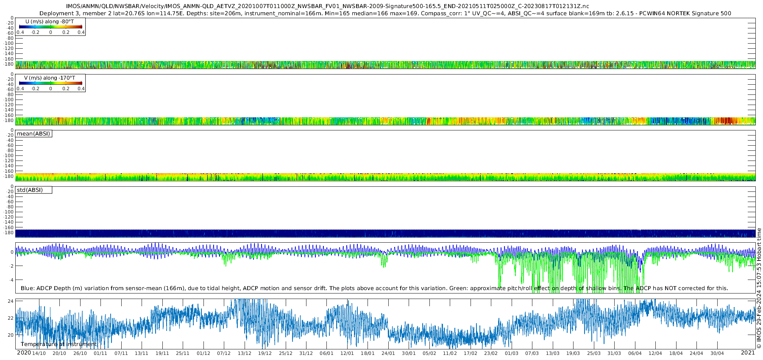Click the 12/04 date tick label
The width and height of the screenshot is (763, 360).
click(x=655, y=353)
